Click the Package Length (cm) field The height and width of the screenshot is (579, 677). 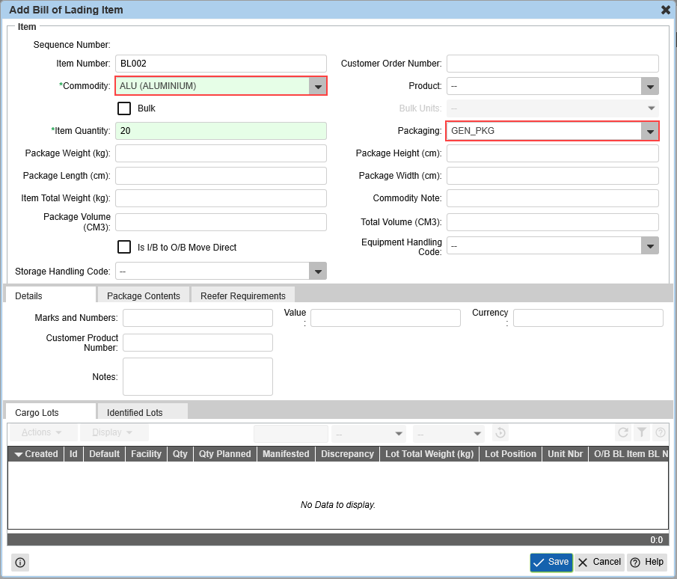pos(221,176)
